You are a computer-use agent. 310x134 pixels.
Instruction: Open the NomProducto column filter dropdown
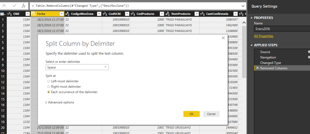197,14
